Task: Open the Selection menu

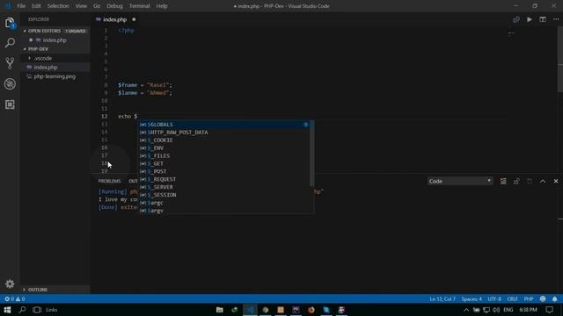Action: 58,6
